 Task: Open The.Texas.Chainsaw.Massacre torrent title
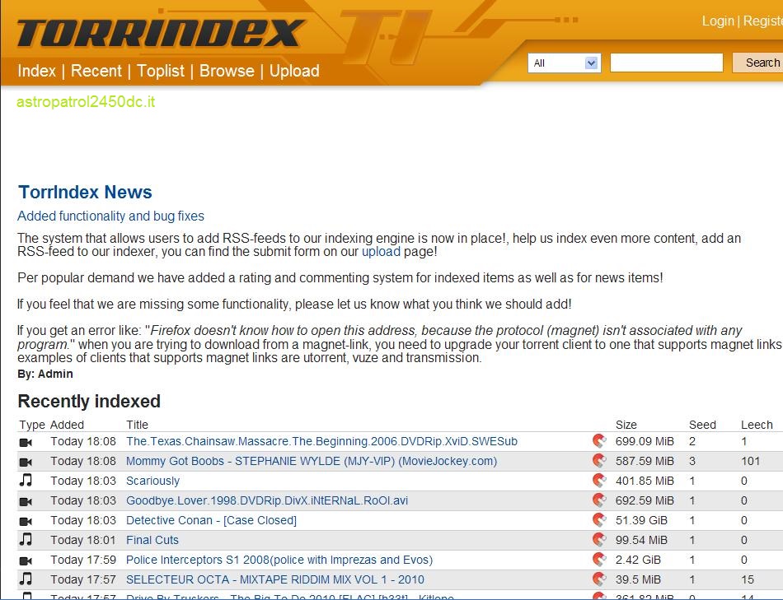(321, 441)
